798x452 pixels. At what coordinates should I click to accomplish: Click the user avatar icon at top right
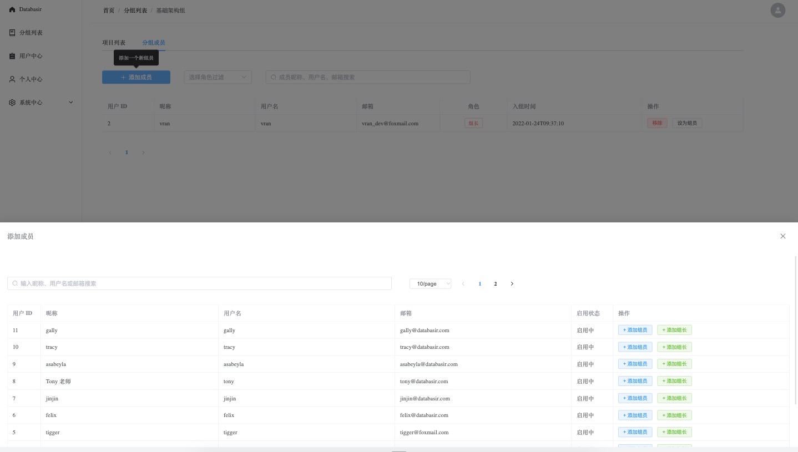click(777, 10)
